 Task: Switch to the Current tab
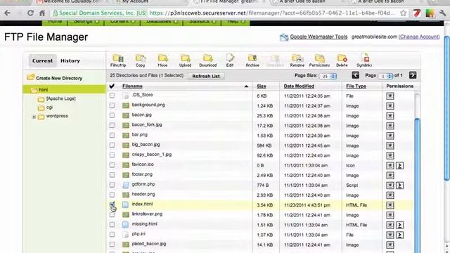pyautogui.click(x=42, y=61)
